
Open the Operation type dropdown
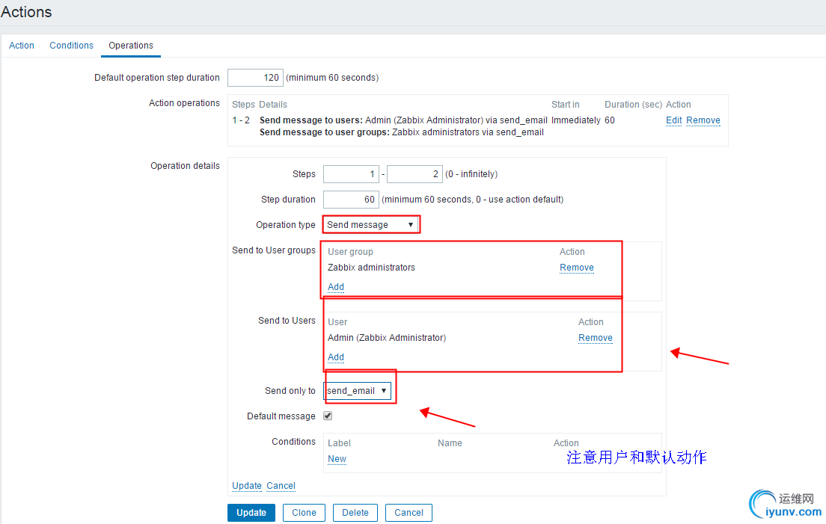371,225
